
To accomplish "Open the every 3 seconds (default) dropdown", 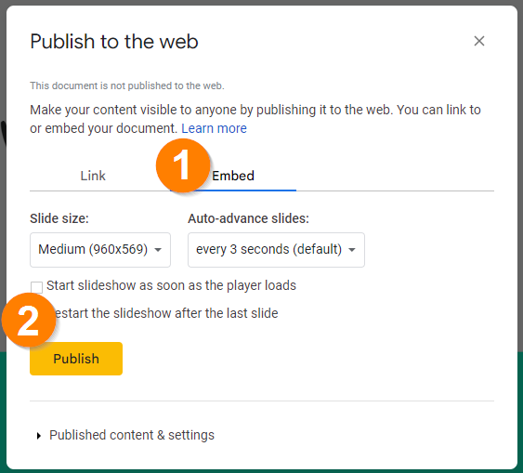I will click(x=276, y=250).
